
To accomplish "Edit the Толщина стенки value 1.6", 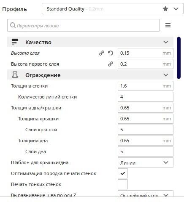I will pos(146,86).
